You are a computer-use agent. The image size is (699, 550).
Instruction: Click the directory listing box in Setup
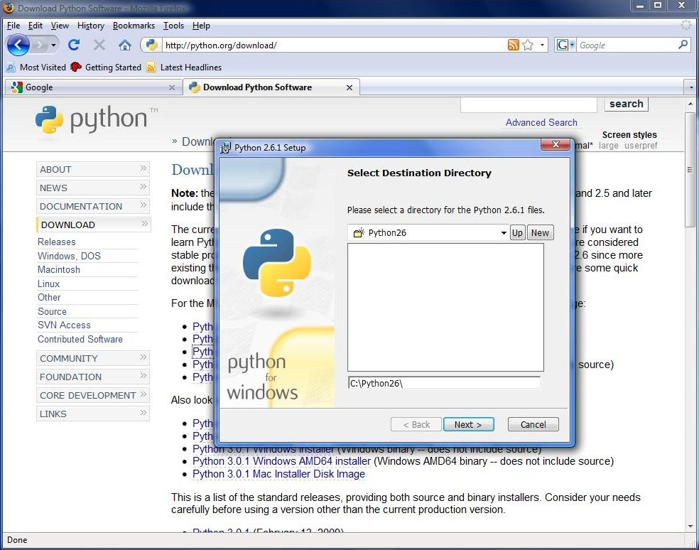coord(445,307)
